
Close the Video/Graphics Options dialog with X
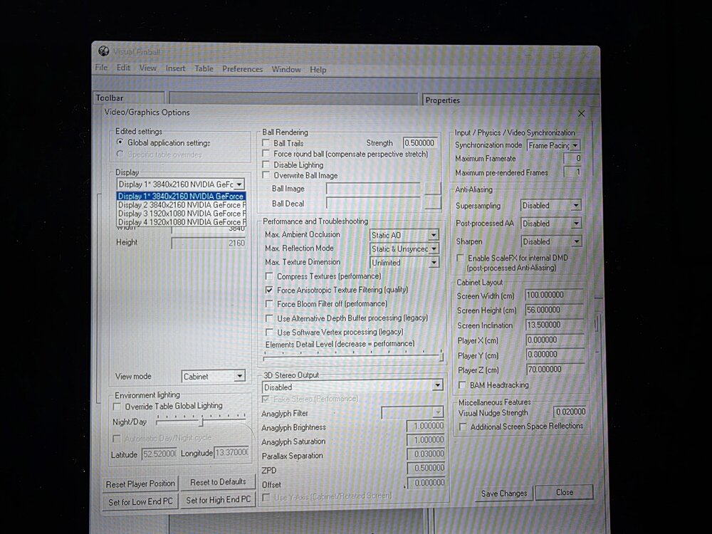pos(581,113)
